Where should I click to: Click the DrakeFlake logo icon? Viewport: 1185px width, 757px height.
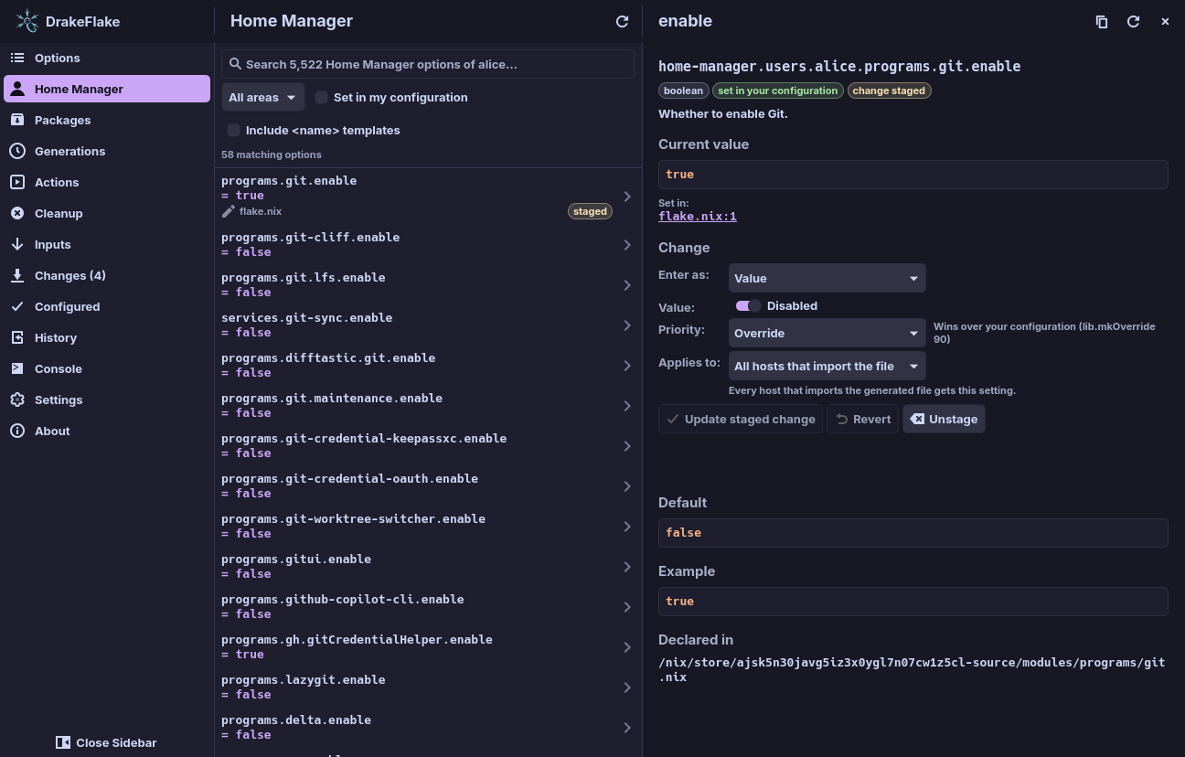click(27, 21)
